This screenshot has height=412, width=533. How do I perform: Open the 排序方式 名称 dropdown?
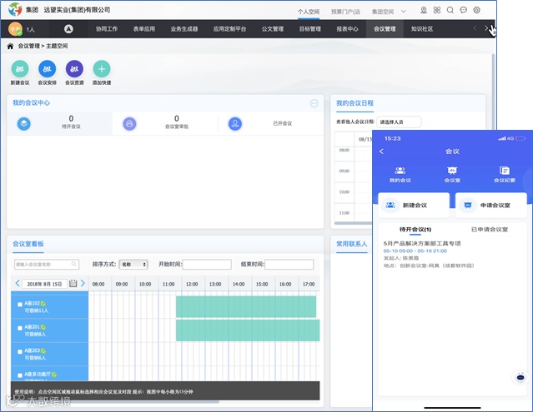pos(133,265)
